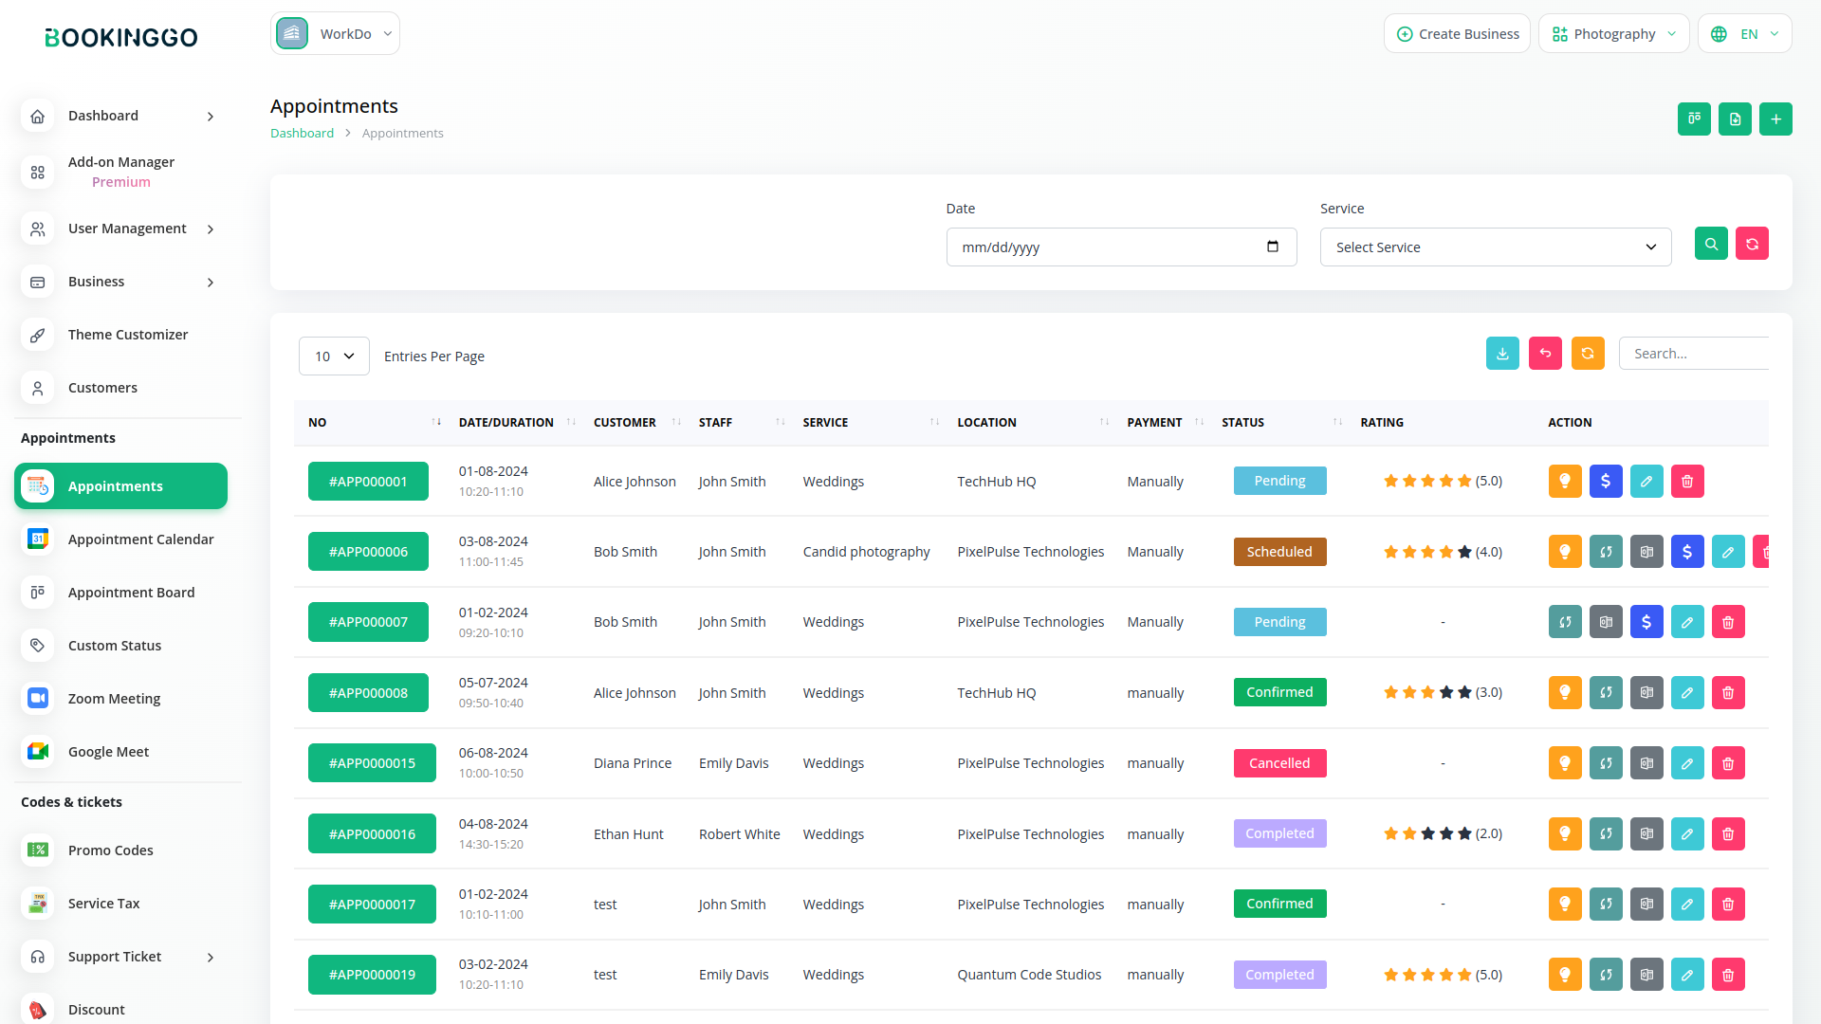Click the table Search input field
The height and width of the screenshot is (1024, 1821).
[1693, 354]
